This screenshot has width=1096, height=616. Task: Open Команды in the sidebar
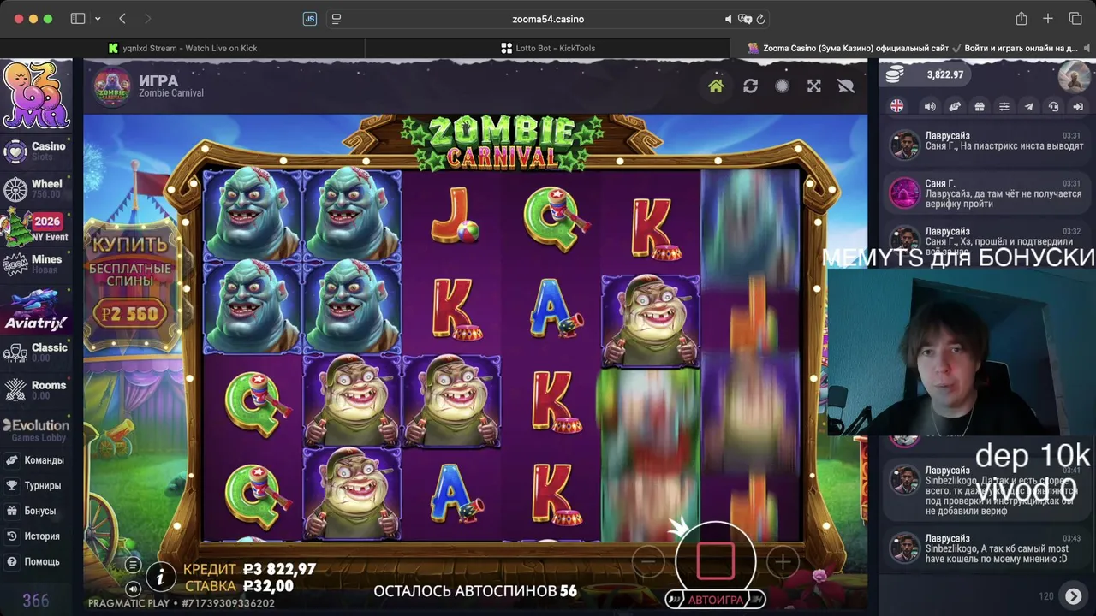36,460
